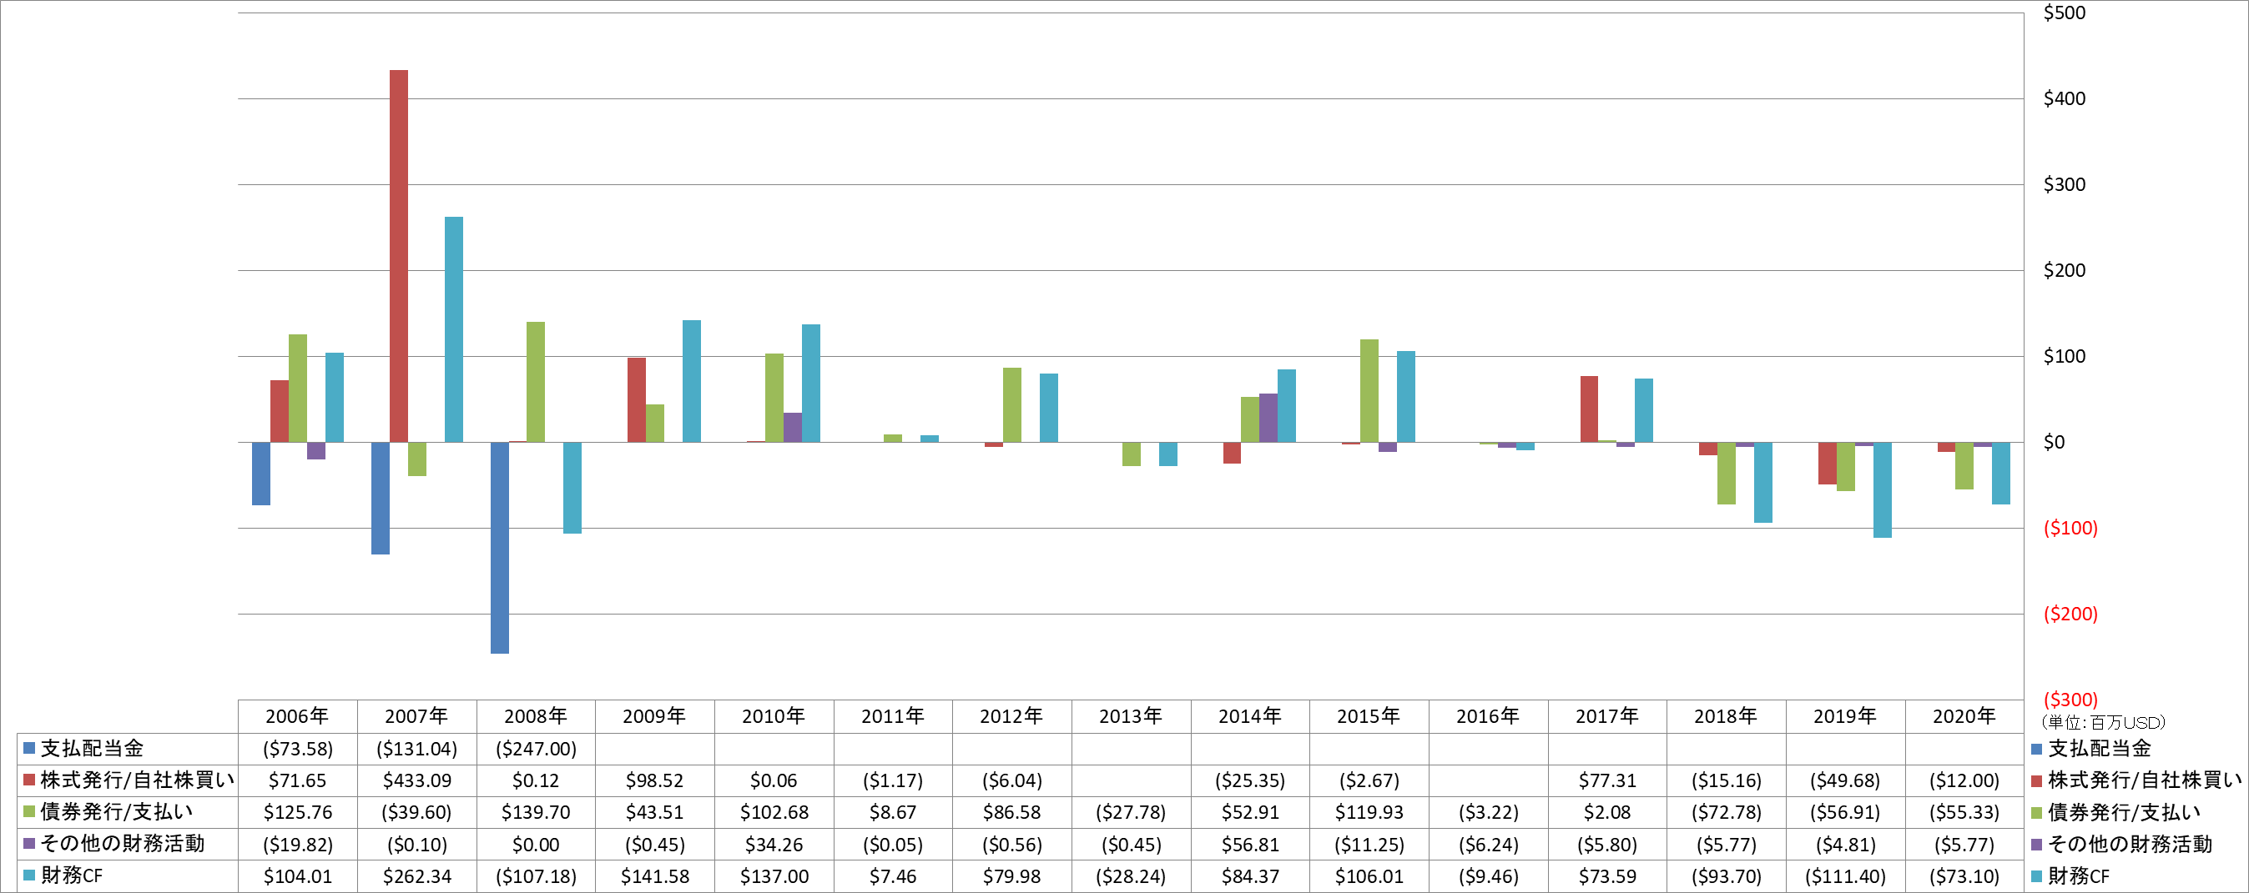The width and height of the screenshot is (2249, 893).
Task: Click the purple その他の財務活動 swatch in left table
Action: pos(29,843)
